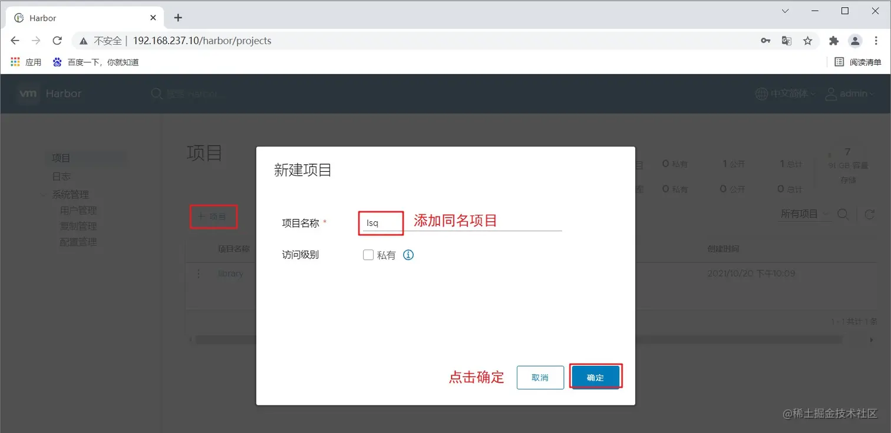Screen dimensions: 891x433
Task: Open 用户管理 in the sidebar
Action: 78,210
